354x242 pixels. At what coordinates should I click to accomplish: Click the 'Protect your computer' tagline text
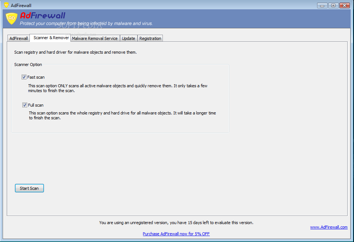click(x=86, y=23)
